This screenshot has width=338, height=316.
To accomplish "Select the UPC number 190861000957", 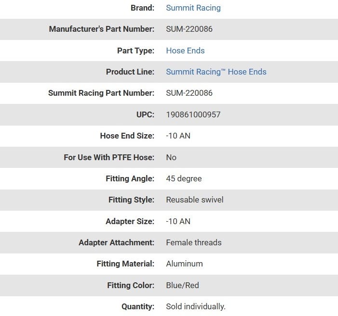I will (x=193, y=114).
